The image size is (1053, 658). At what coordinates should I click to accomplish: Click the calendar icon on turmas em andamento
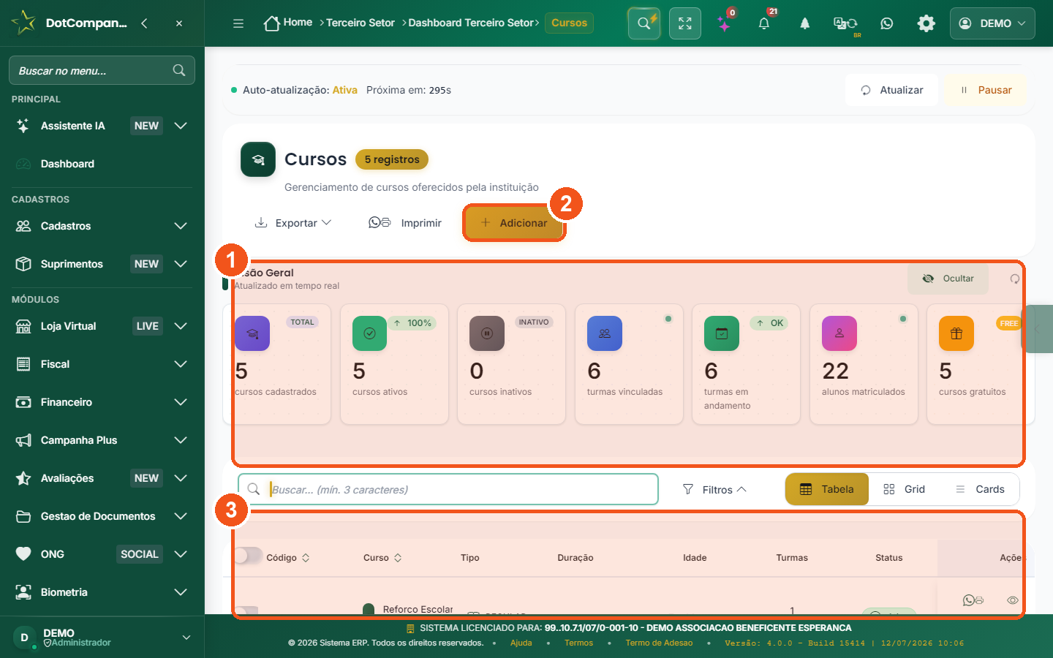coord(722,333)
